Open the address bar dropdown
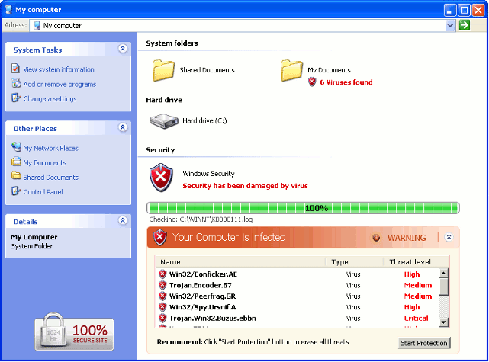Image resolution: width=489 pixels, height=362 pixels. pos(450,25)
